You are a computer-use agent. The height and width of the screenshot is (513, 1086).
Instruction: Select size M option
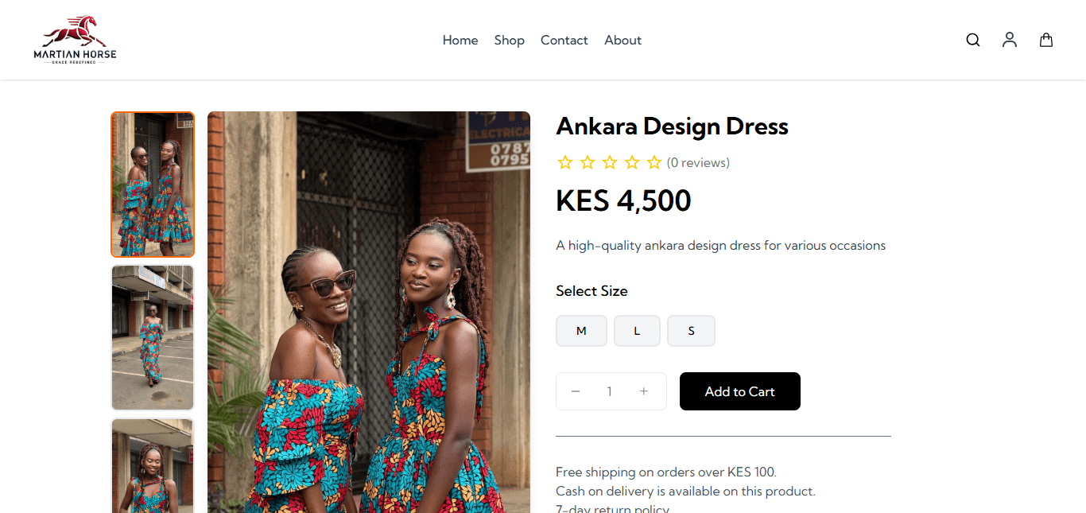pyautogui.click(x=581, y=331)
